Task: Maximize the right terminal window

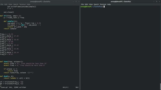Action: pyautogui.click(x=156, y=1)
